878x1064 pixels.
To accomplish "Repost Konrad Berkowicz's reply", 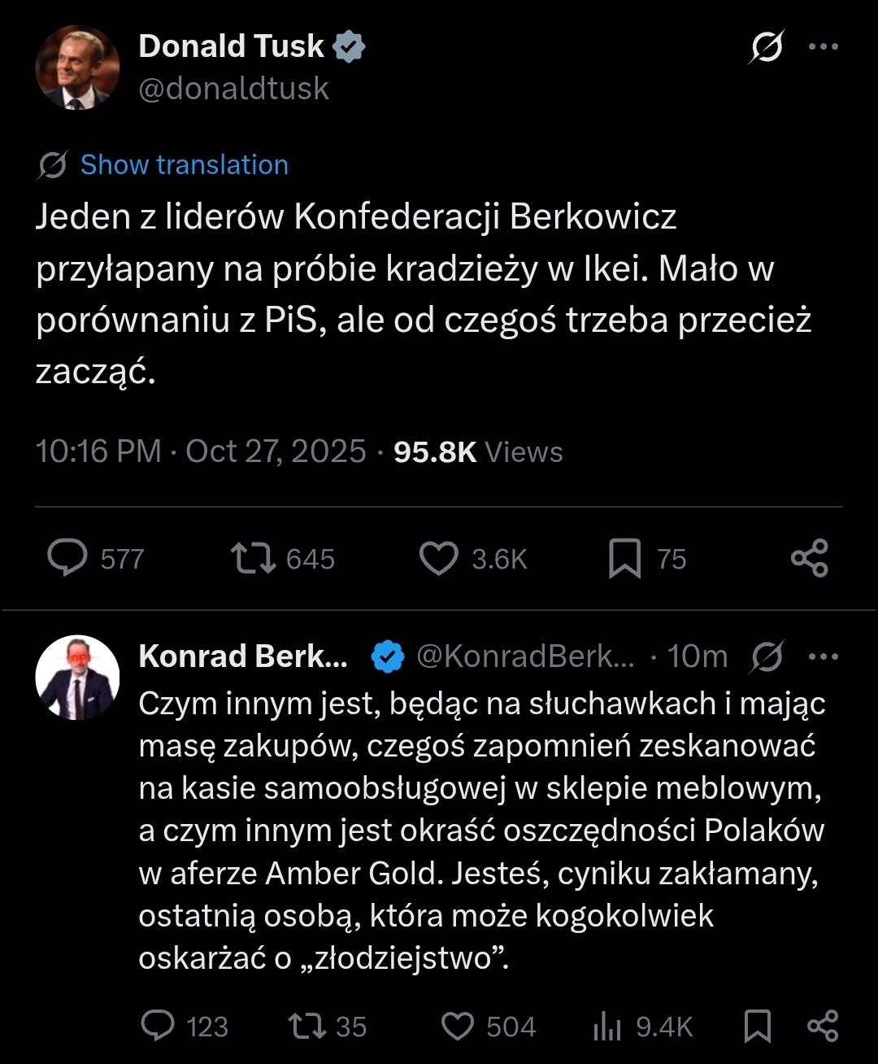I will 306,1026.
